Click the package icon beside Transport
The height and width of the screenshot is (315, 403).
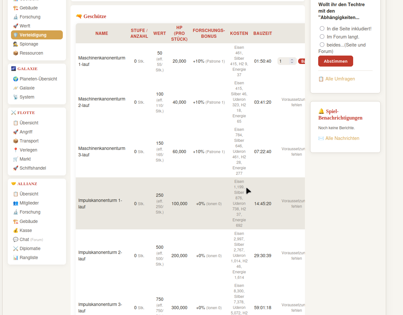coord(16,141)
